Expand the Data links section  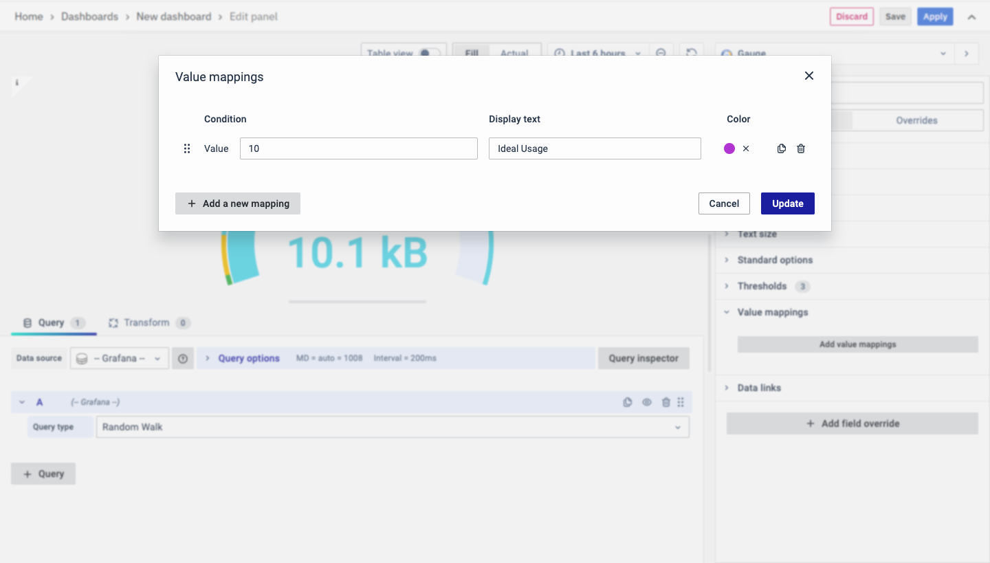759,388
